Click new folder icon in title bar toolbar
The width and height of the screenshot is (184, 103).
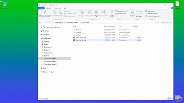point(45,5)
